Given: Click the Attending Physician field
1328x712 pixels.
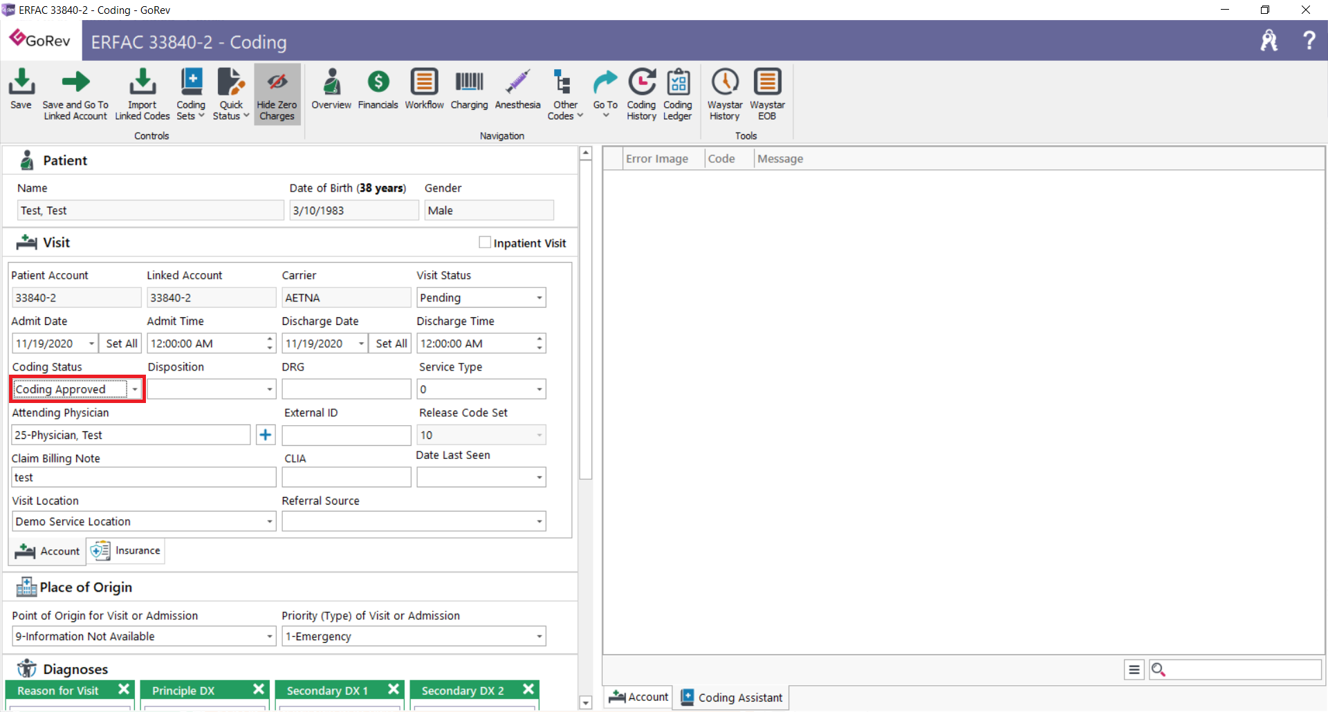Looking at the screenshot, I should click(131, 435).
